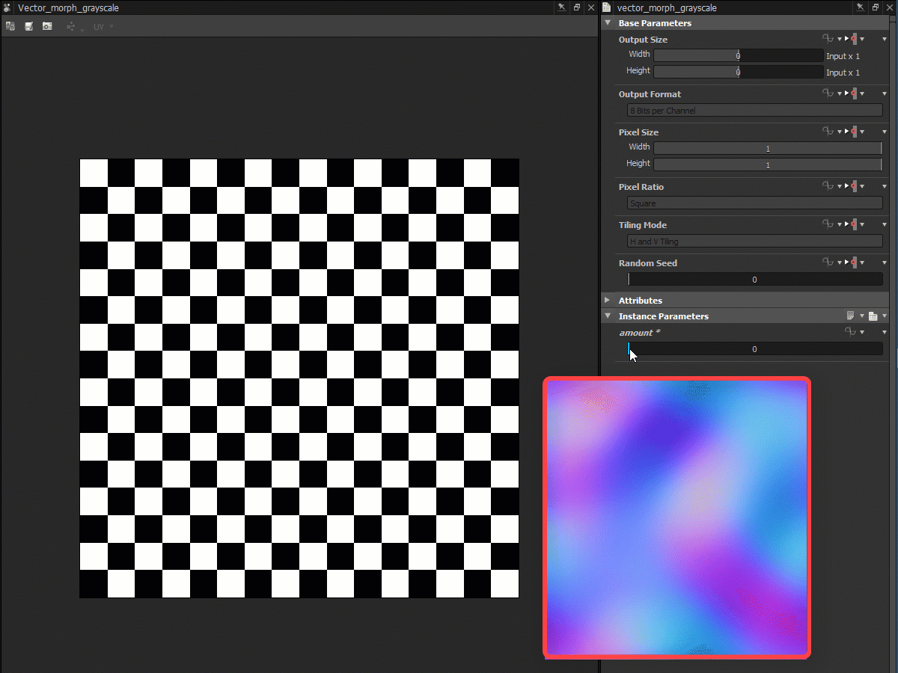Viewport: 898px width, 673px height.
Task: Select the Vector_morph_grayscale 2D view tab title
Action: (68, 8)
